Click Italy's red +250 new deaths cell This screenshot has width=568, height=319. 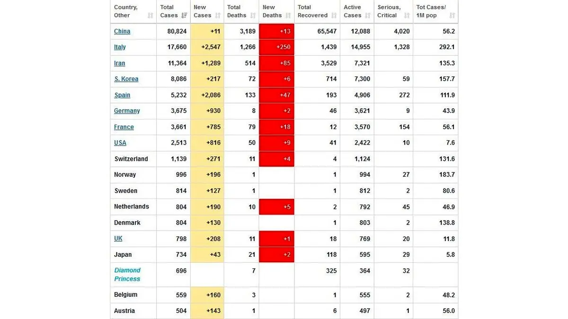coord(276,47)
